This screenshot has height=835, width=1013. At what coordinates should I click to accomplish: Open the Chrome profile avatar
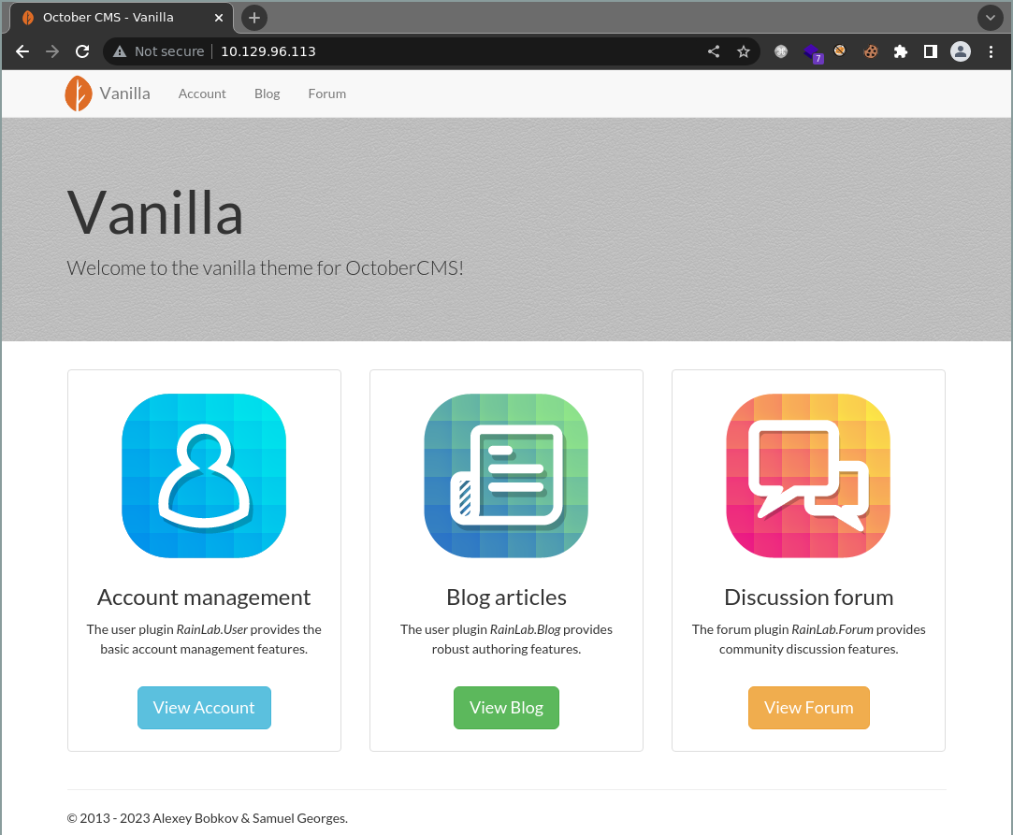(x=961, y=51)
